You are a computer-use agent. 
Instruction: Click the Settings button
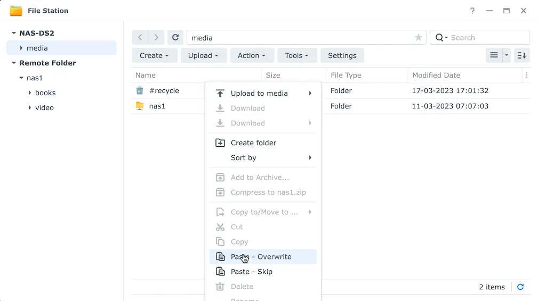342,55
